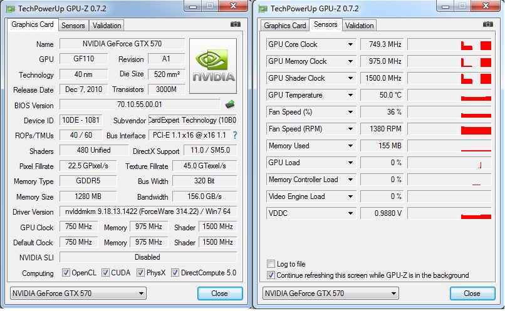
Task: Click the NVIDIA logo image
Action: (x=213, y=66)
